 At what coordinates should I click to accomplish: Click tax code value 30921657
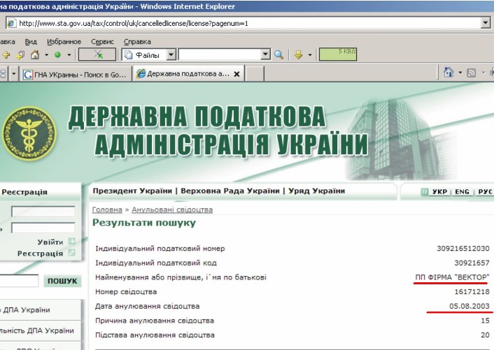click(x=472, y=263)
